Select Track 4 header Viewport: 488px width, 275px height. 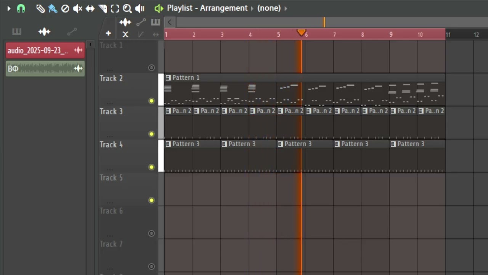(x=128, y=156)
